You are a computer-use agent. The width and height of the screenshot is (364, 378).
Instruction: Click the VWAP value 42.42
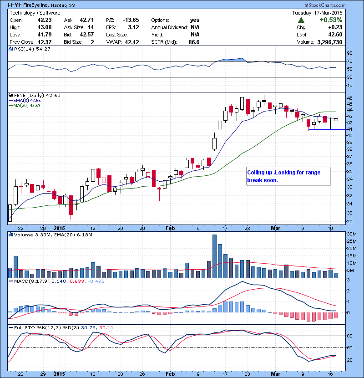point(132,42)
